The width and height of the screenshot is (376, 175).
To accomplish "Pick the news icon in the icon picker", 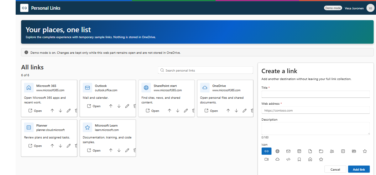I will tap(354, 151).
